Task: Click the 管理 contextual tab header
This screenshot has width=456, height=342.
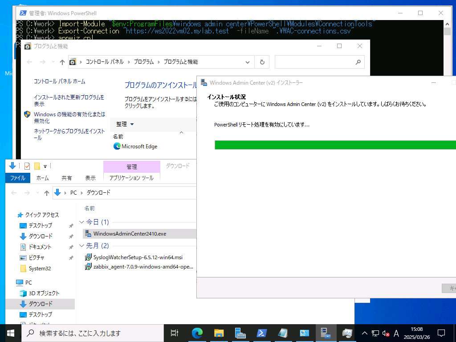Action: tap(131, 167)
